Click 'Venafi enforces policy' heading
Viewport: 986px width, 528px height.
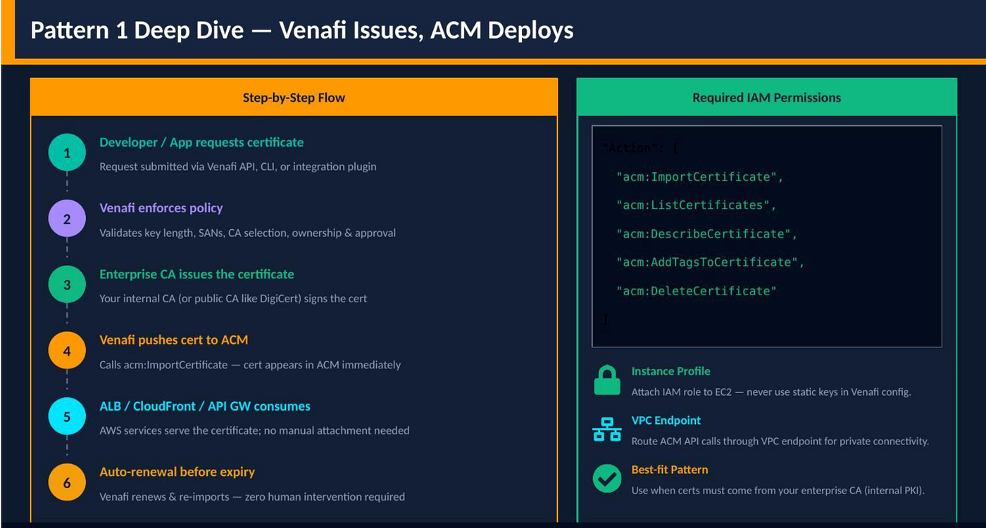point(161,208)
